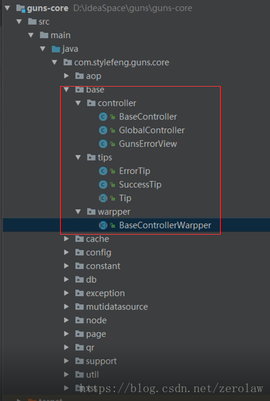Select the constant package label
Viewport: 270px width, 401px height.
click(x=103, y=266)
